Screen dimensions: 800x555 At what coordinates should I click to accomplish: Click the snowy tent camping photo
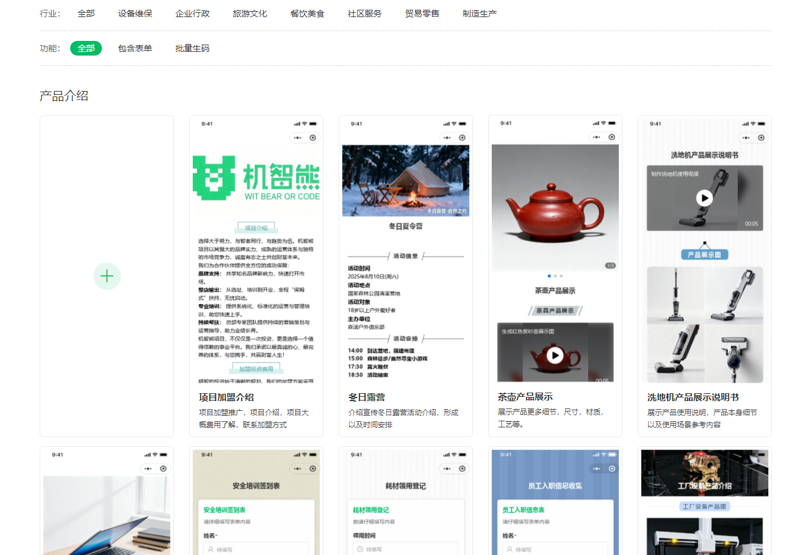coord(406,180)
